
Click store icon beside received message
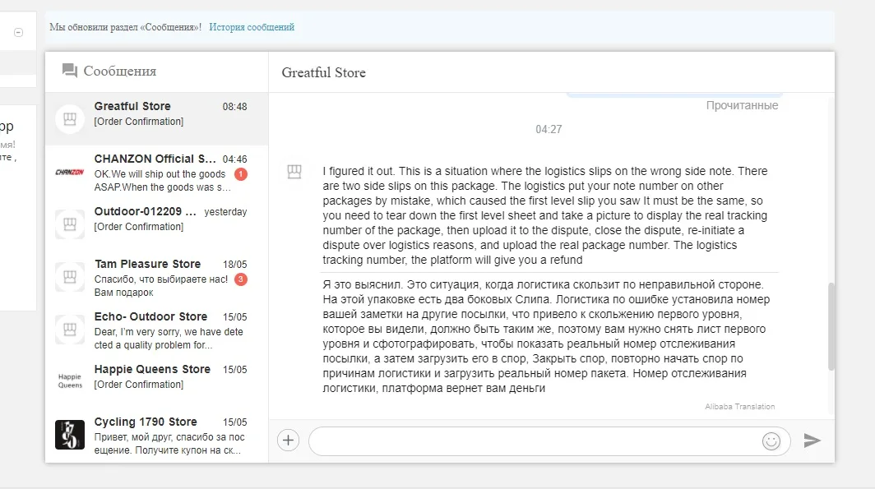[x=294, y=172]
